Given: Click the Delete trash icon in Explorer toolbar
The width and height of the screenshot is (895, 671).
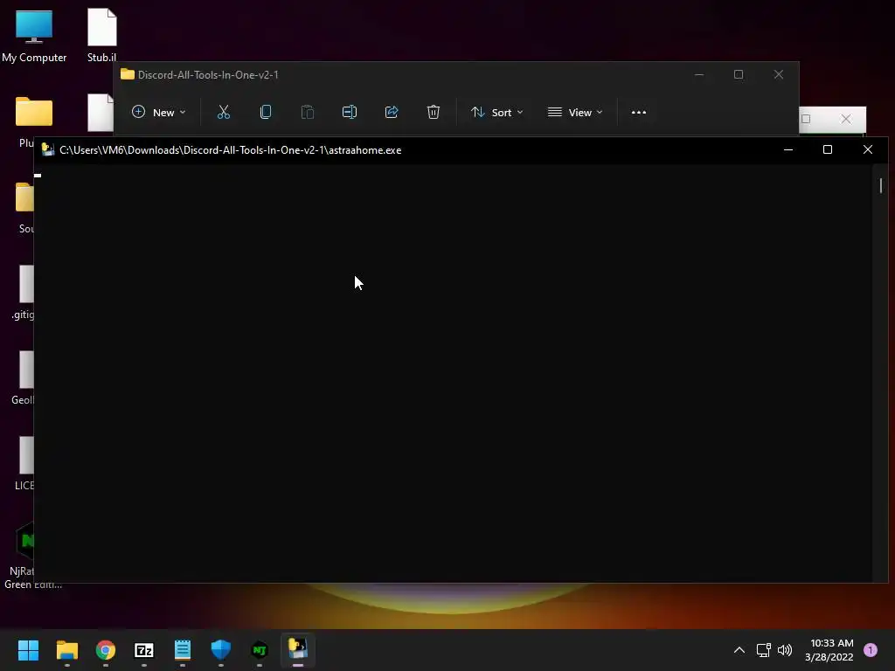Looking at the screenshot, I should pyautogui.click(x=434, y=113).
